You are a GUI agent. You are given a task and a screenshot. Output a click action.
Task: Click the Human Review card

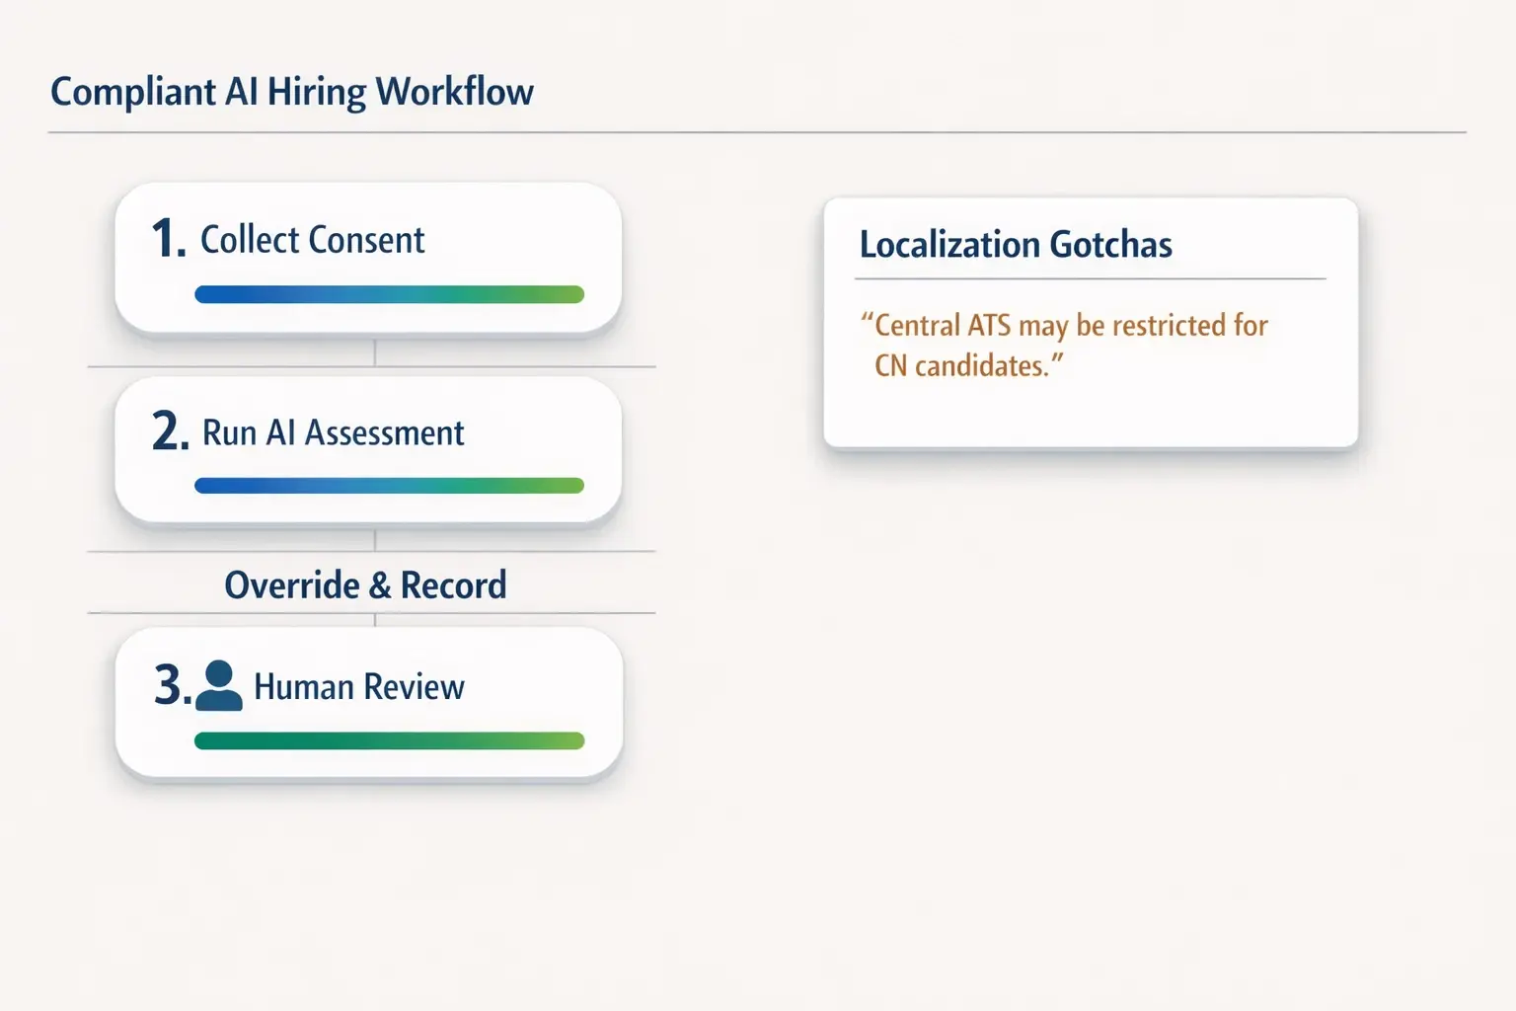tap(368, 701)
